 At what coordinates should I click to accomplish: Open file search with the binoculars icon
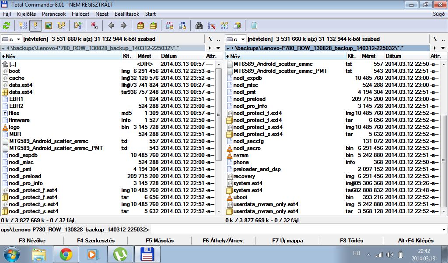[199, 26]
